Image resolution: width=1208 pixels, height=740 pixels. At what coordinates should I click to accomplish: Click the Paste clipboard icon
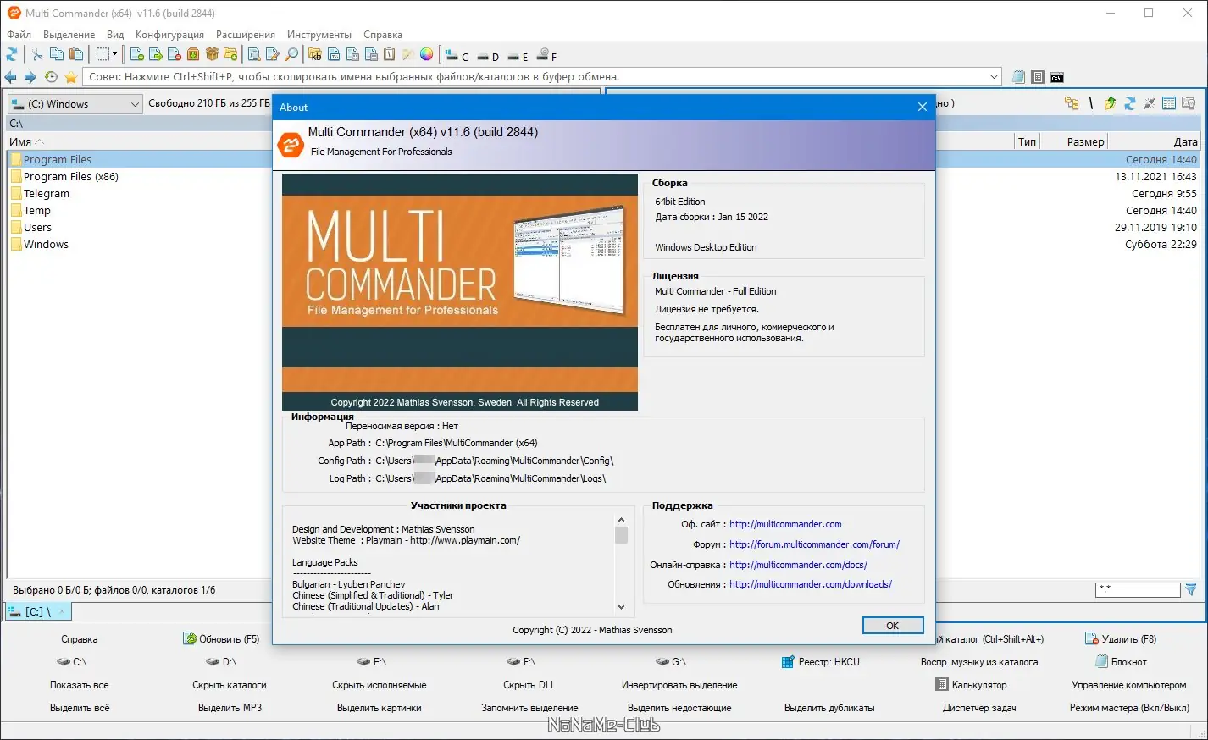click(x=76, y=54)
